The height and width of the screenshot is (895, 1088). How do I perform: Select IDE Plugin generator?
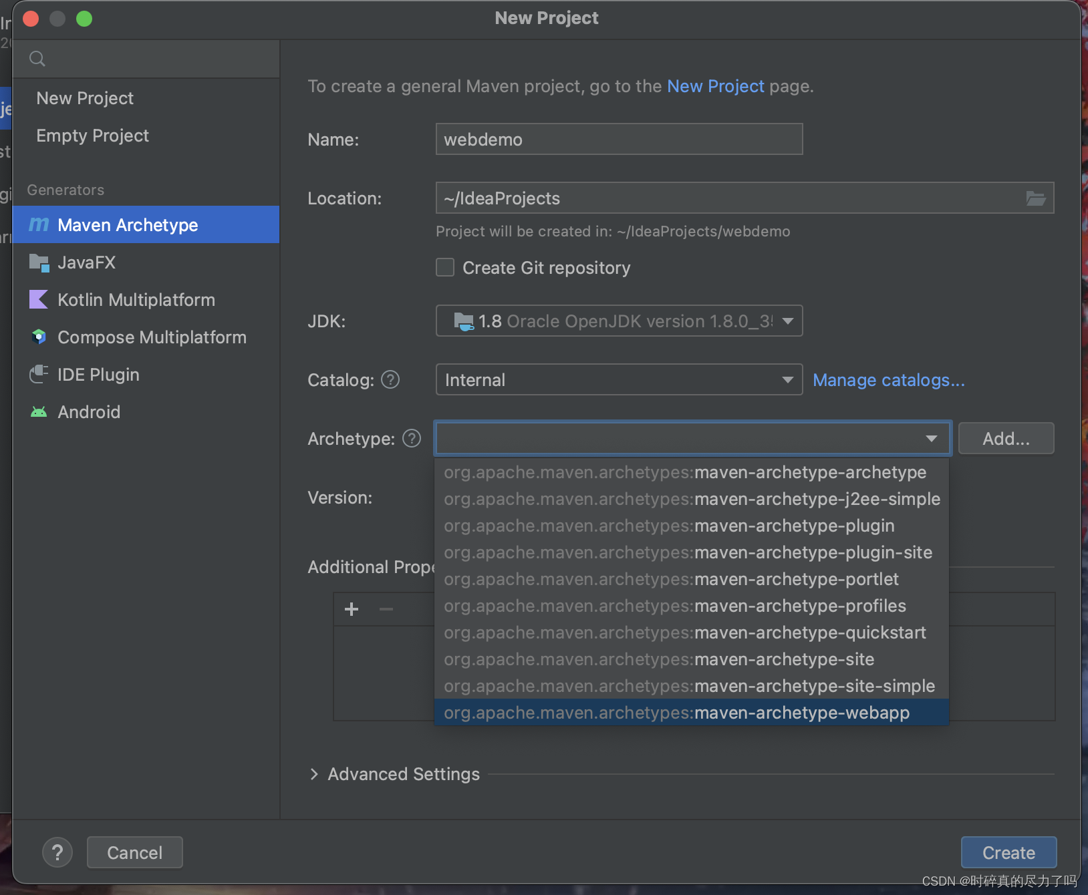(x=146, y=374)
